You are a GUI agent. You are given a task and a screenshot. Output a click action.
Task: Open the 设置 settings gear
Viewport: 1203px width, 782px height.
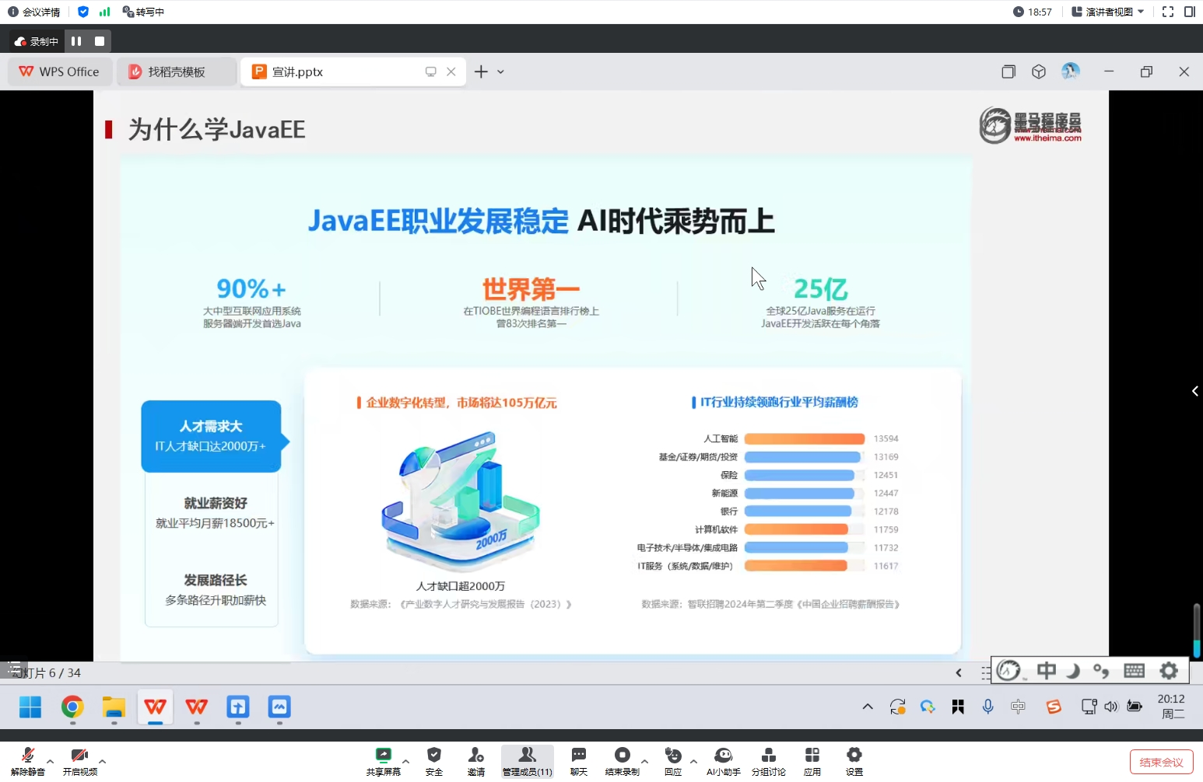854,760
